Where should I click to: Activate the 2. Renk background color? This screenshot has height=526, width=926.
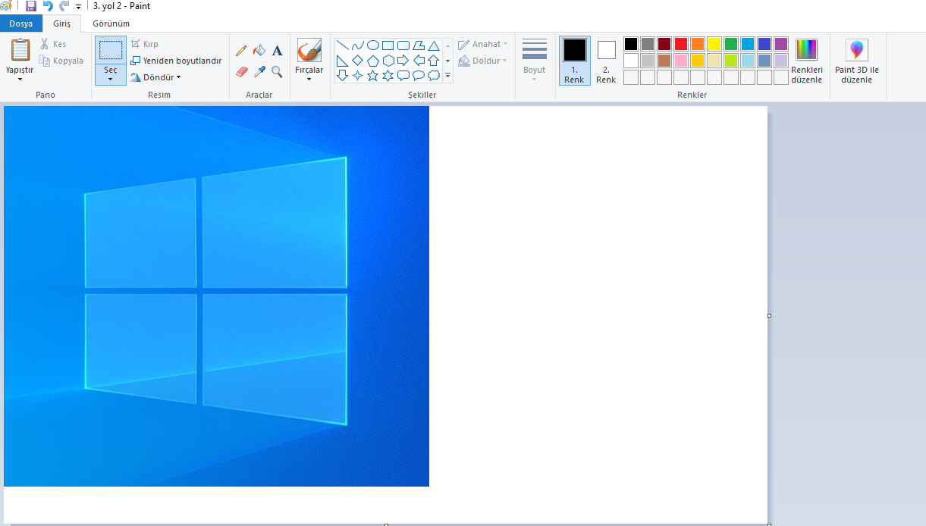point(606,60)
